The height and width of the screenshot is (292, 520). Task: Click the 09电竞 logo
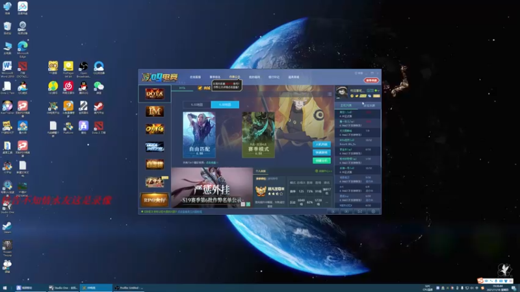[160, 77]
